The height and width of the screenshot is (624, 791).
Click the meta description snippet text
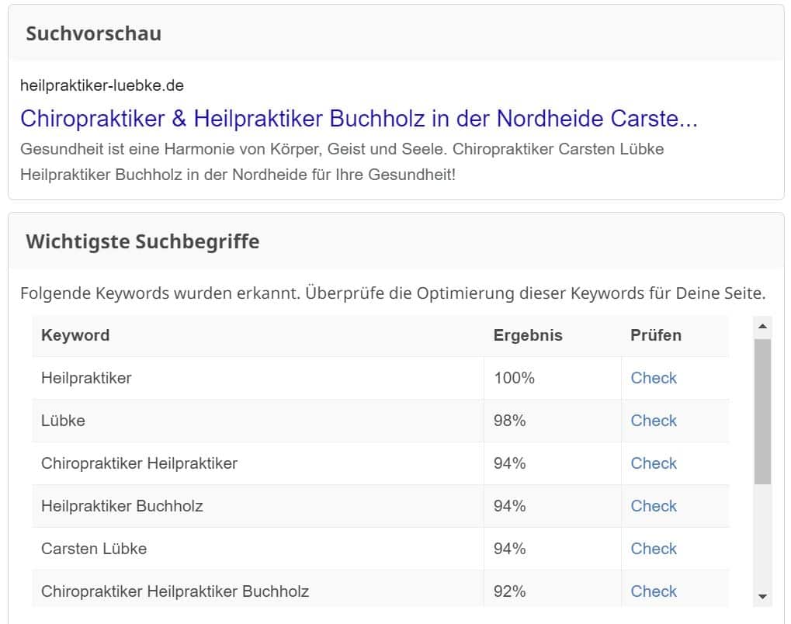coord(342,162)
